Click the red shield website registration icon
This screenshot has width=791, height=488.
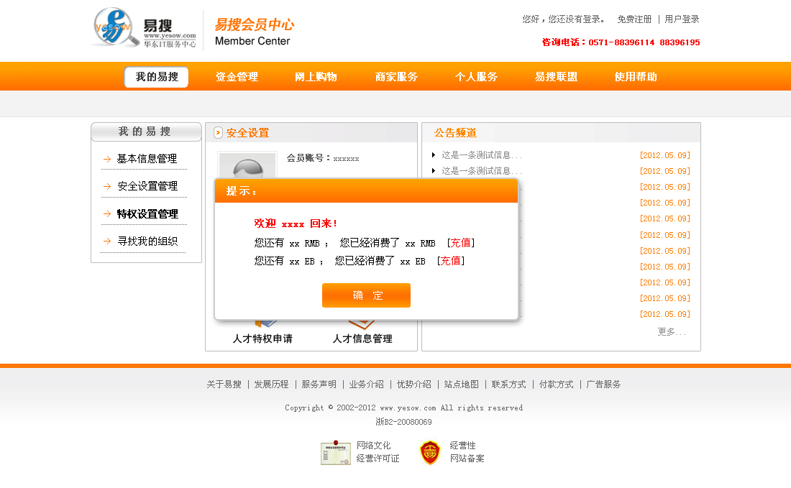pos(430,452)
